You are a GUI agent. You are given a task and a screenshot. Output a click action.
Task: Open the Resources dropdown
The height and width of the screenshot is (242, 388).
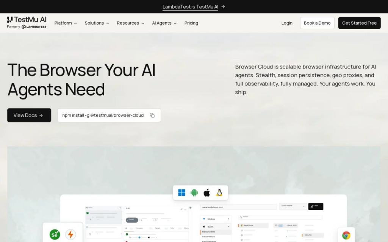[130, 23]
